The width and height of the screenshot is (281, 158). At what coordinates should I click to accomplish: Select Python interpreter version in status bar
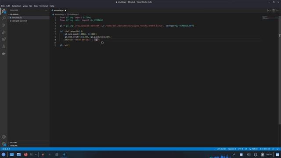(x=265, y=149)
